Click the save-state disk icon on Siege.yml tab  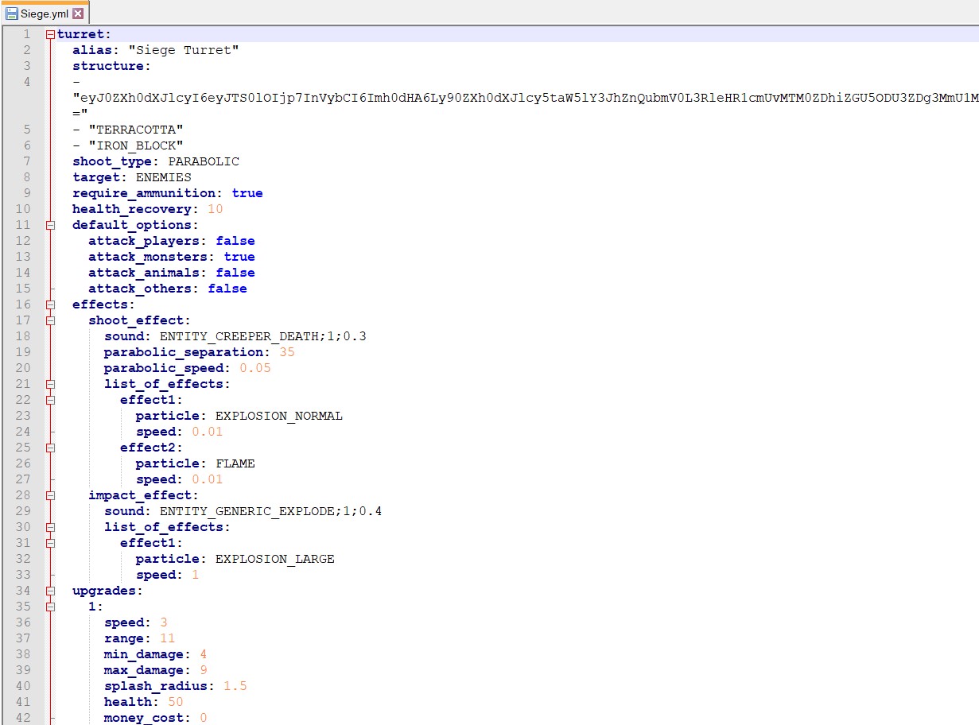(x=12, y=13)
